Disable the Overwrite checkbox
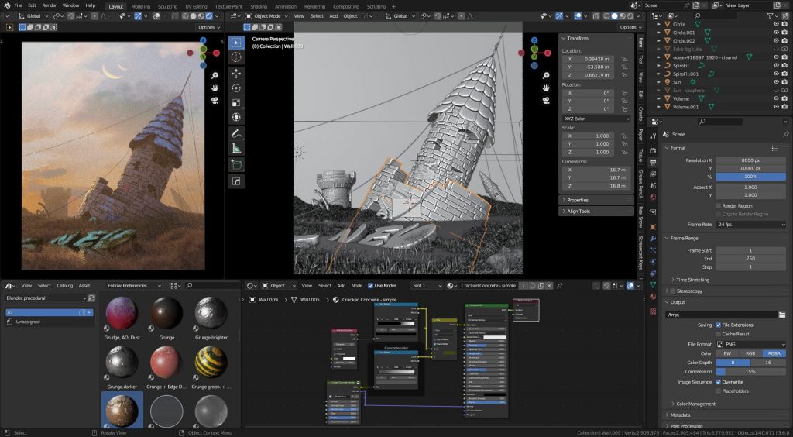This screenshot has height=437, width=793. point(718,381)
